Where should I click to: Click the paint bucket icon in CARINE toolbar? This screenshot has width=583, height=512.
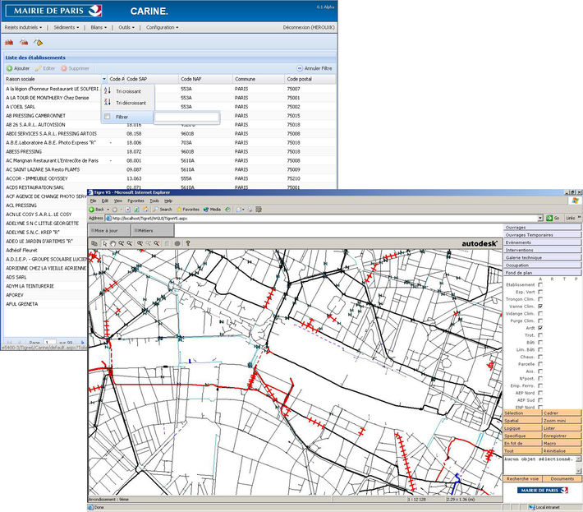pos(39,43)
